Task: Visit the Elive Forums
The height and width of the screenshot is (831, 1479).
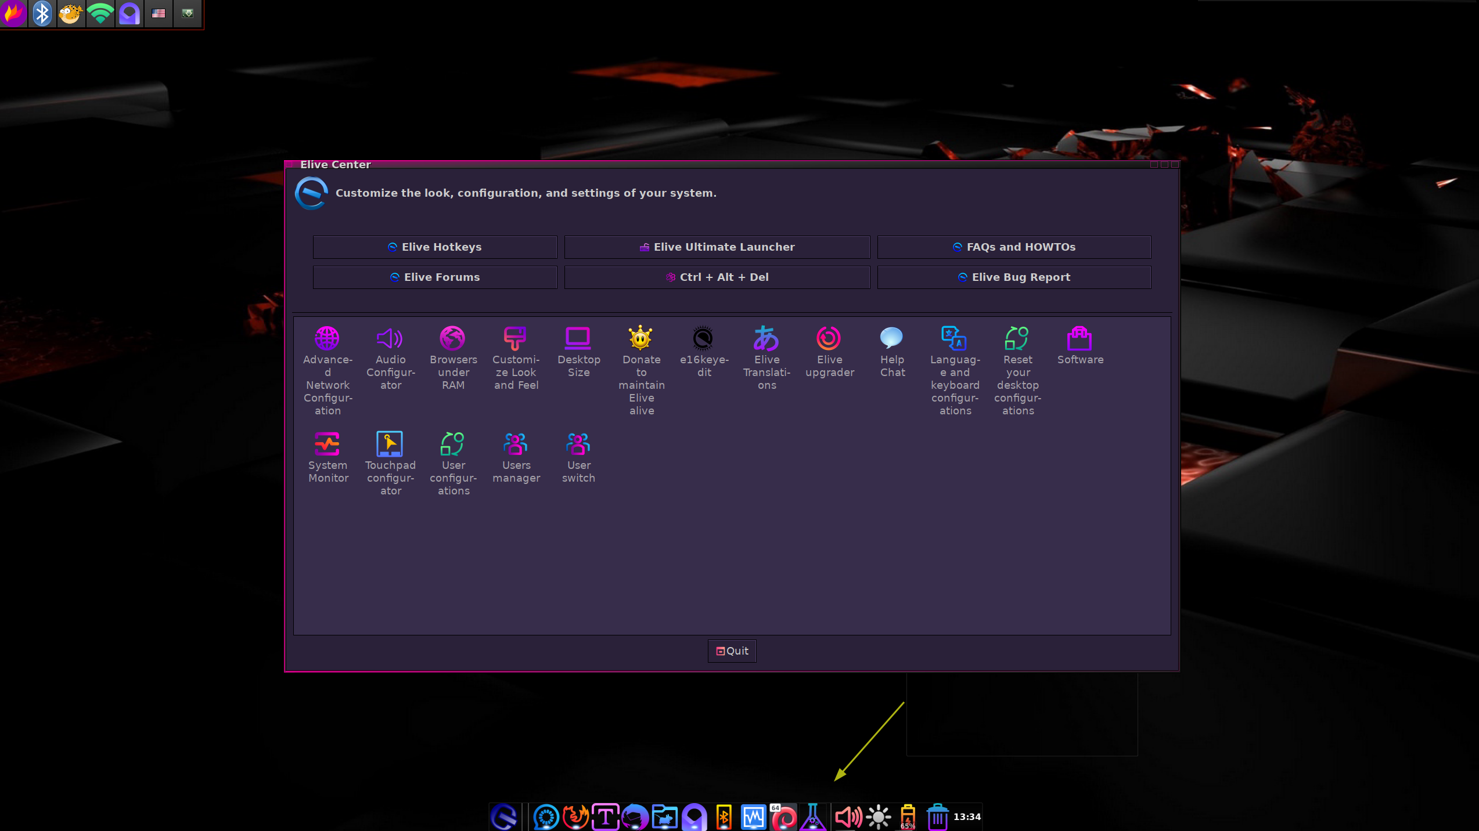Action: pyautogui.click(x=434, y=277)
